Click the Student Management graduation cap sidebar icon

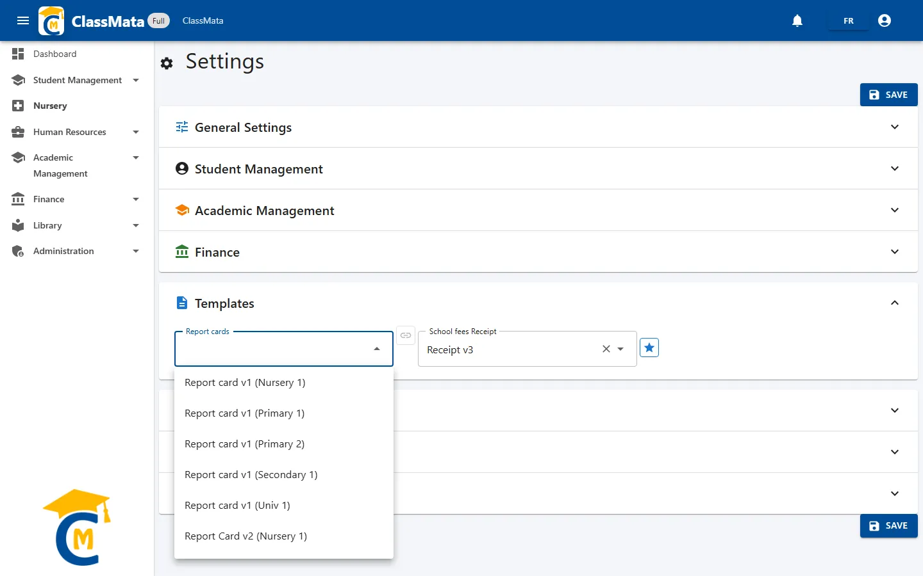coord(18,80)
